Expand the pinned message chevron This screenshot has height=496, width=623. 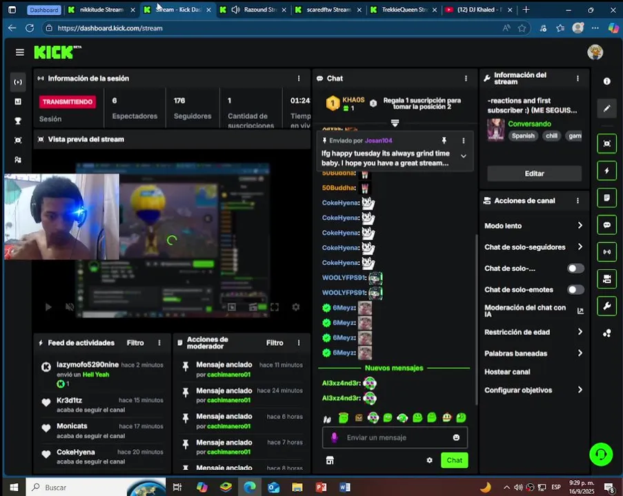click(x=463, y=156)
